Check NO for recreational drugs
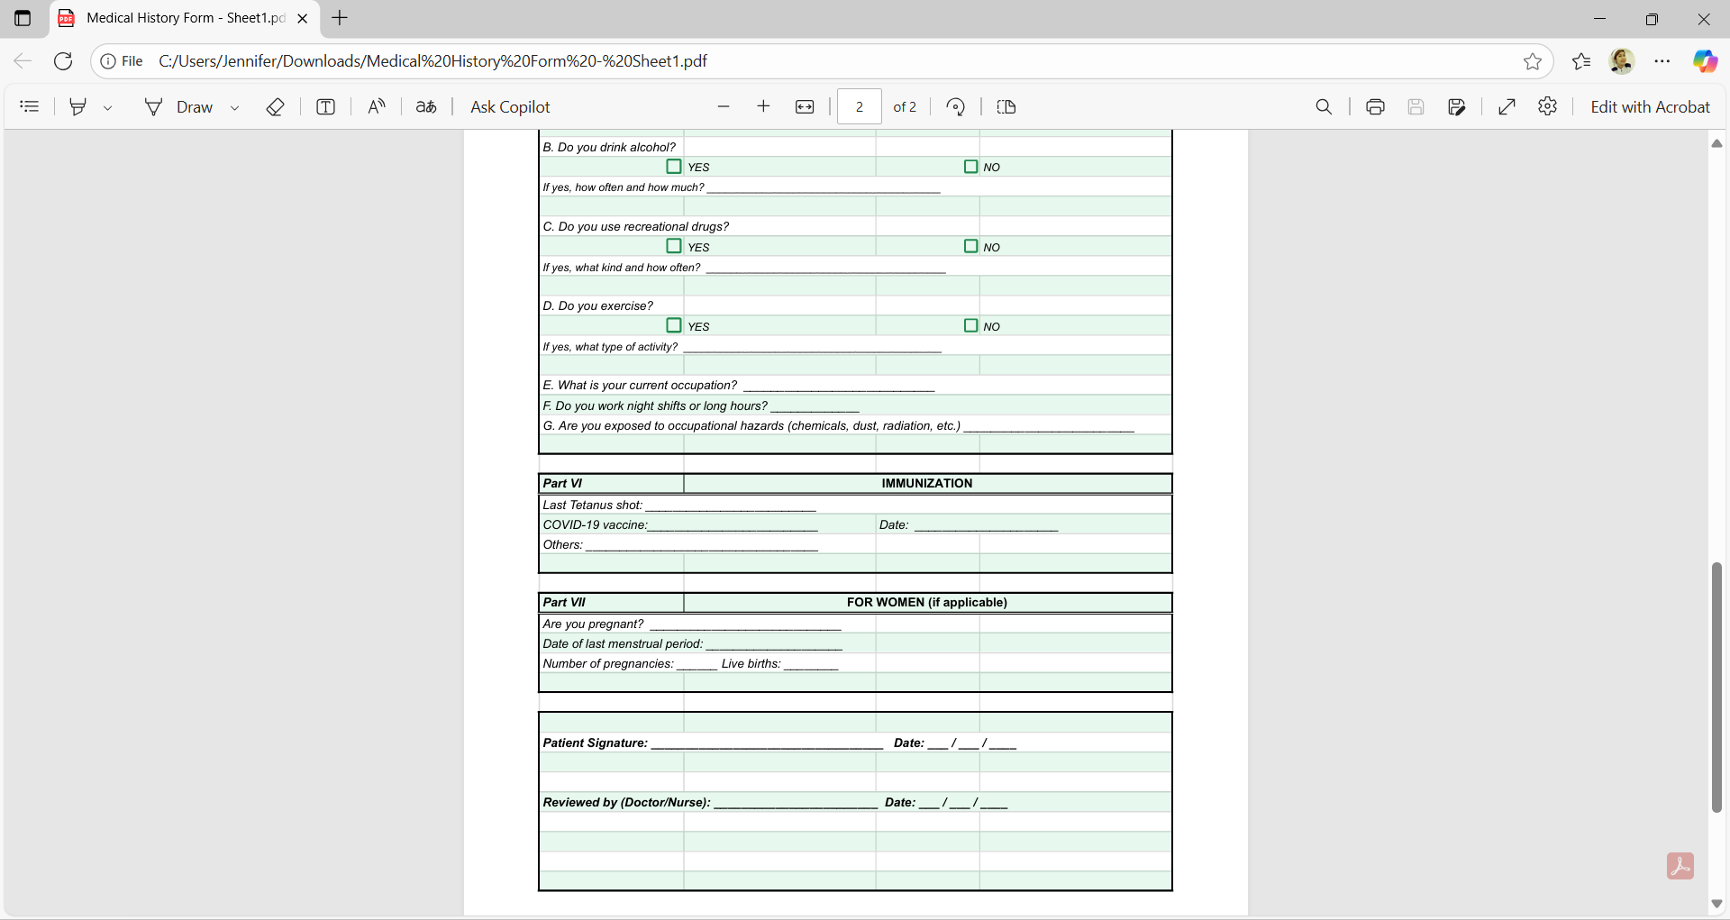The image size is (1730, 920). click(970, 246)
